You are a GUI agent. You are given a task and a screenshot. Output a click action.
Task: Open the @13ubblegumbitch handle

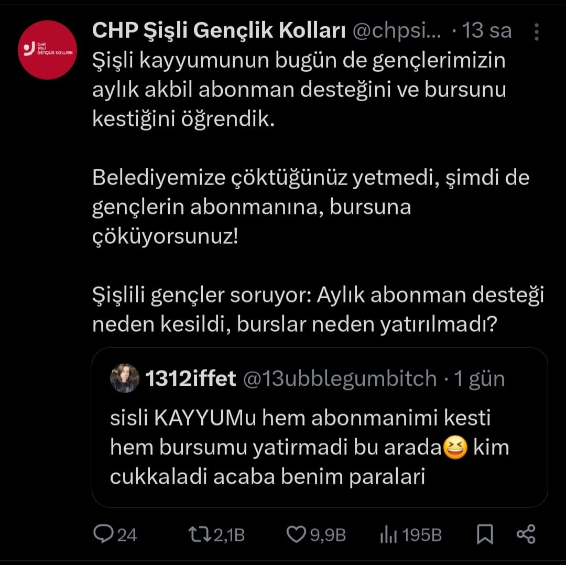coord(339,378)
